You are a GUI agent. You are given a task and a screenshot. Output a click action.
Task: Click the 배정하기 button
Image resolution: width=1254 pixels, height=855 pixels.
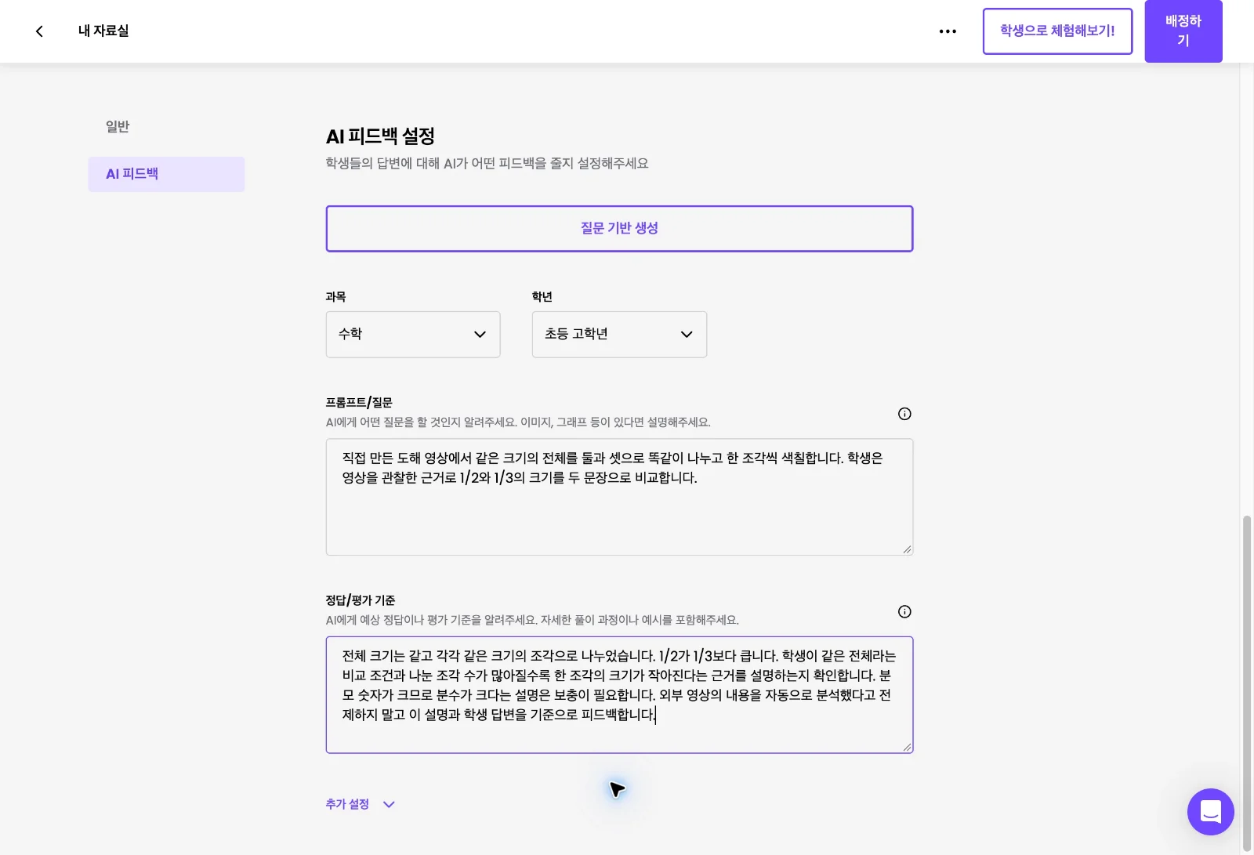[1183, 31]
